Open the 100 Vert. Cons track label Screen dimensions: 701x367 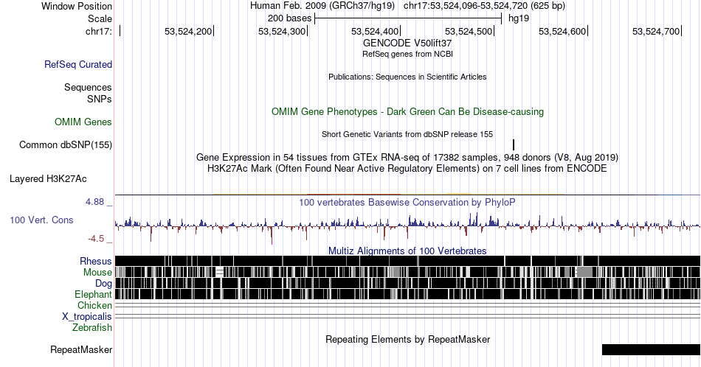(x=41, y=220)
